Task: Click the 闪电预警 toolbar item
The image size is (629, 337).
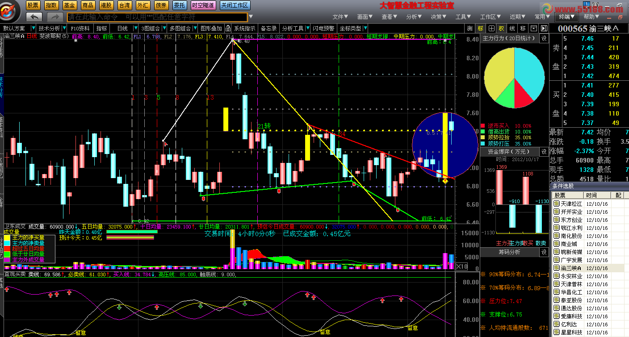Action: (x=323, y=28)
